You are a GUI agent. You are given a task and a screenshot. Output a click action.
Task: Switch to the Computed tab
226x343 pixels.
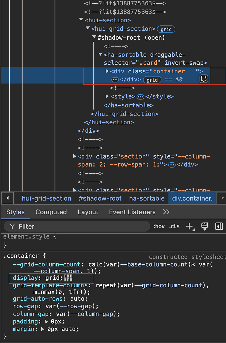[51, 212]
